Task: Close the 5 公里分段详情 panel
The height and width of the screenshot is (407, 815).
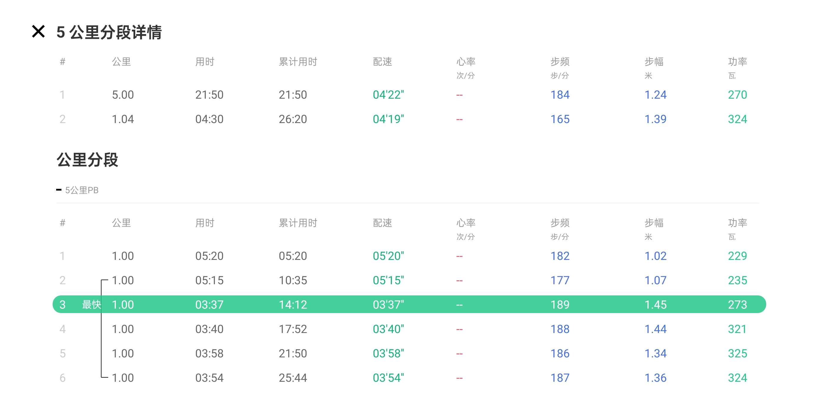Action: click(38, 32)
